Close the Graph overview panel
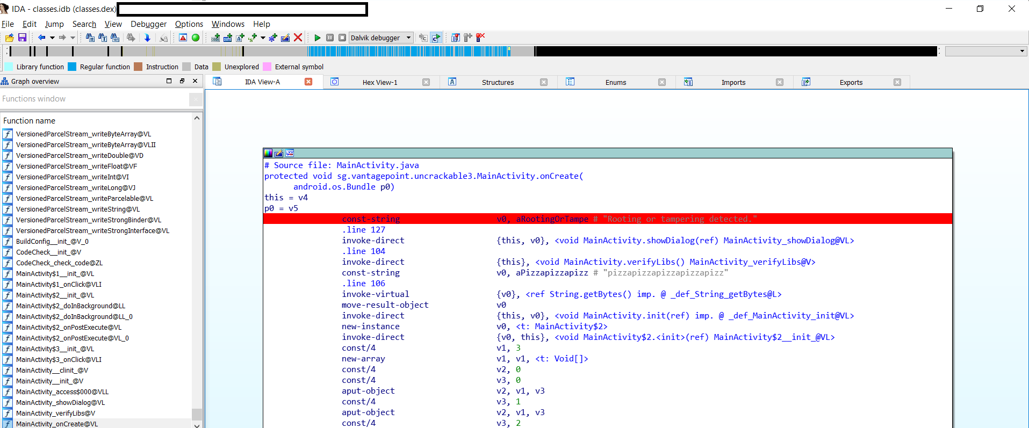1029x428 pixels. 195,81
